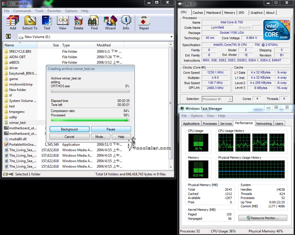Image resolution: width=295 pixels, height=235 pixels.
Task: Click the Mode... button in the dialog
Action: click(x=101, y=137)
